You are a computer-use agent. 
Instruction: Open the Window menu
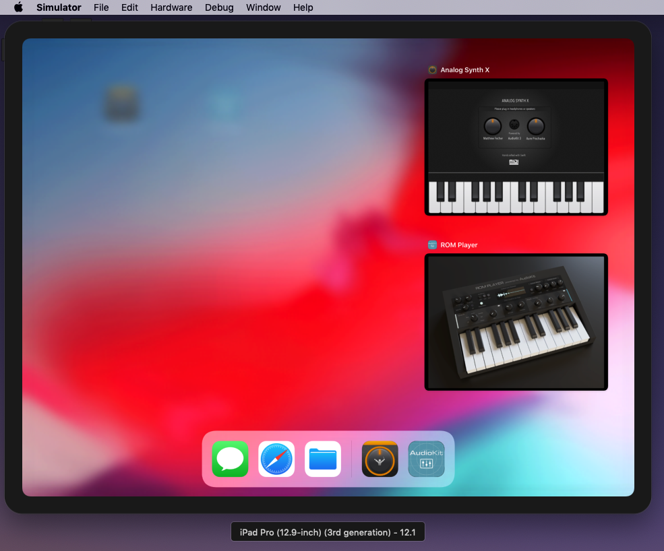tap(264, 7)
